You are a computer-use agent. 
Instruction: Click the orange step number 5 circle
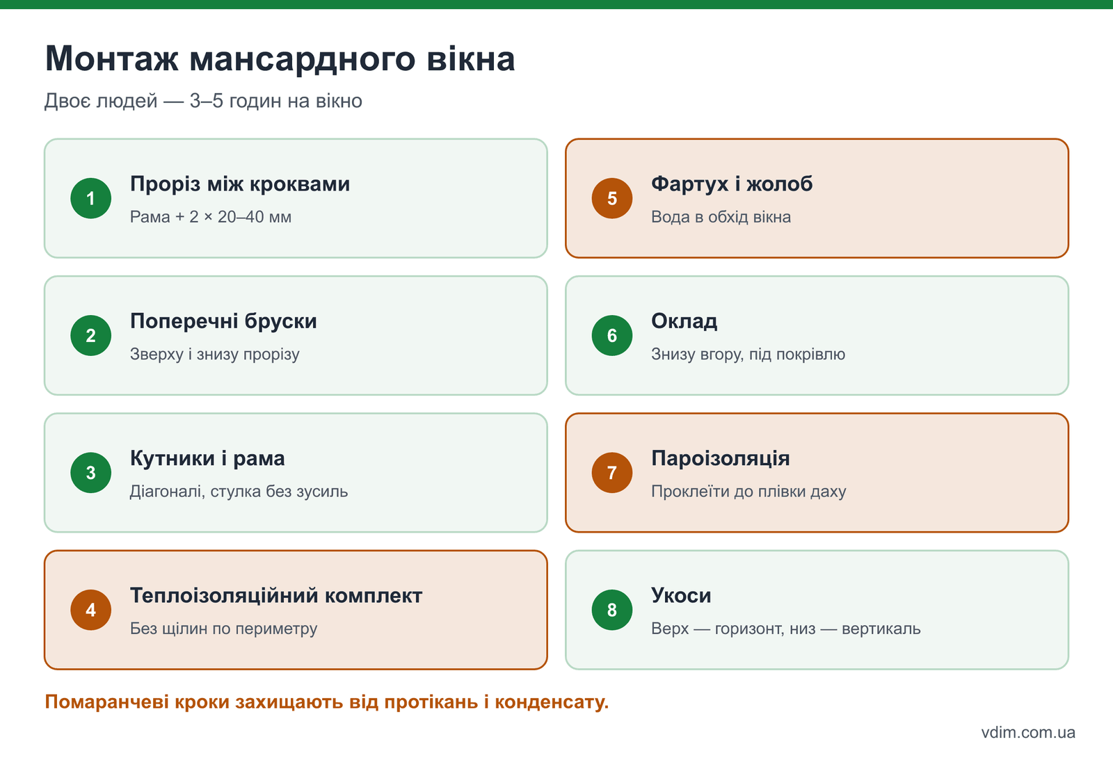pyautogui.click(x=612, y=198)
